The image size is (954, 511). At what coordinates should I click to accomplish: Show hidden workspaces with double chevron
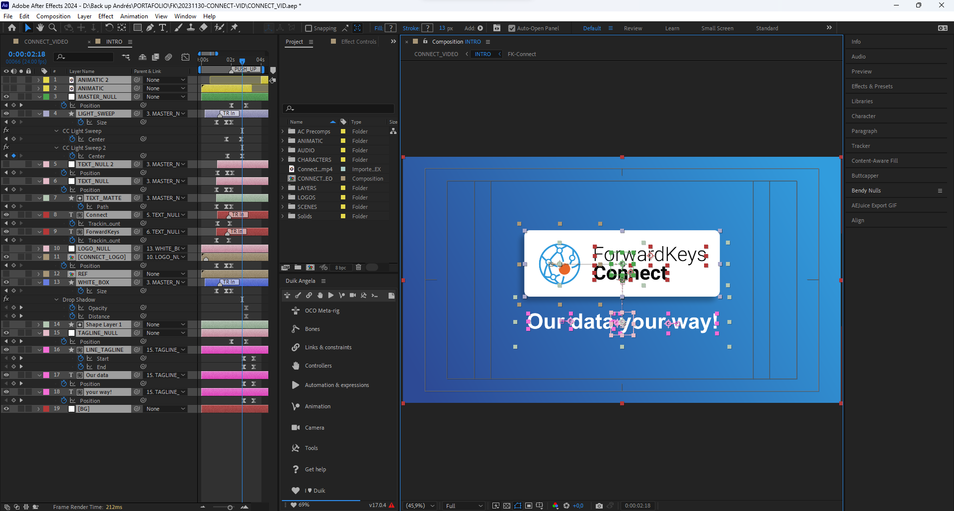pos(829,28)
